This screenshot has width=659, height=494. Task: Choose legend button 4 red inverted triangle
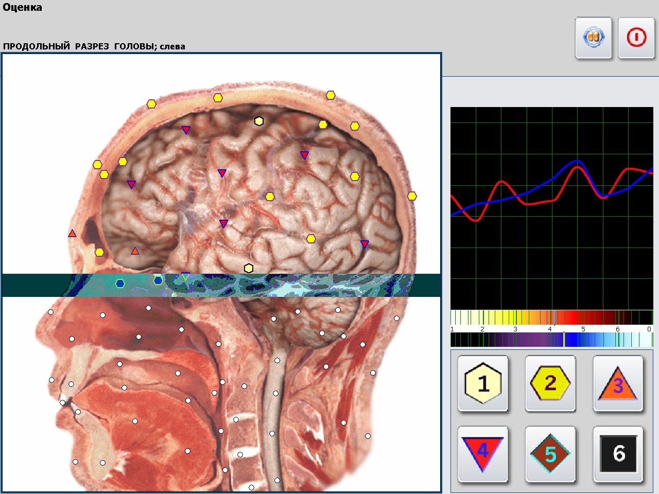[x=483, y=454]
